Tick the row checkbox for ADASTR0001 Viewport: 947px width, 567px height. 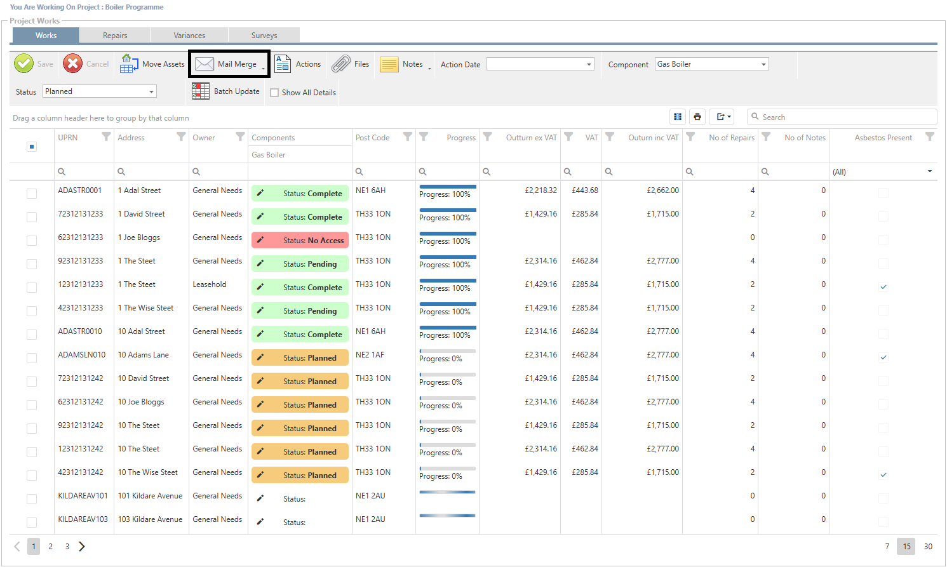pyautogui.click(x=32, y=194)
